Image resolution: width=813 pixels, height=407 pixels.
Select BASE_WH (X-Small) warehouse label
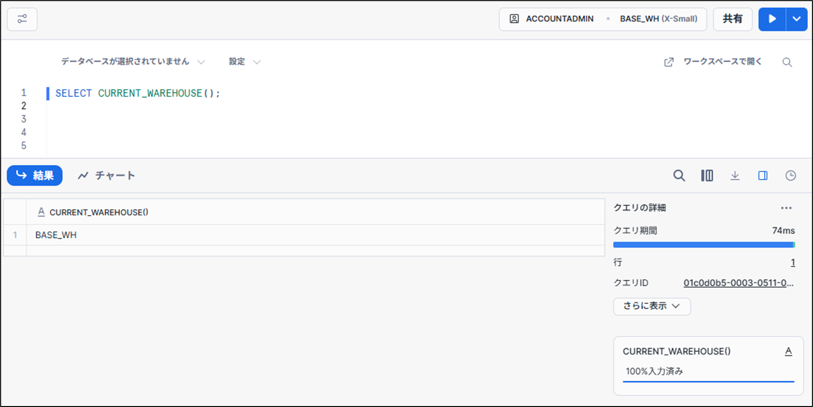click(x=659, y=19)
